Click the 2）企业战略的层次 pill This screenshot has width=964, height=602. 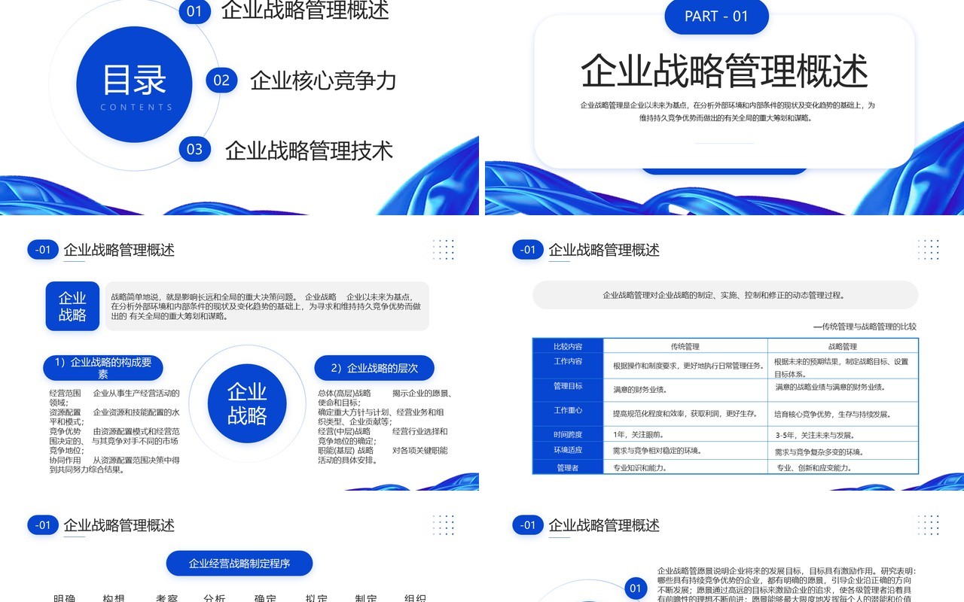click(x=374, y=368)
